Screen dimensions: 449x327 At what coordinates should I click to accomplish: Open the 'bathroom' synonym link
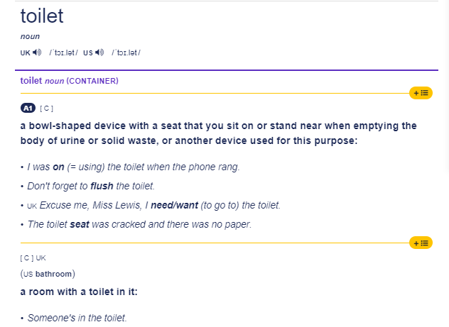(x=53, y=274)
